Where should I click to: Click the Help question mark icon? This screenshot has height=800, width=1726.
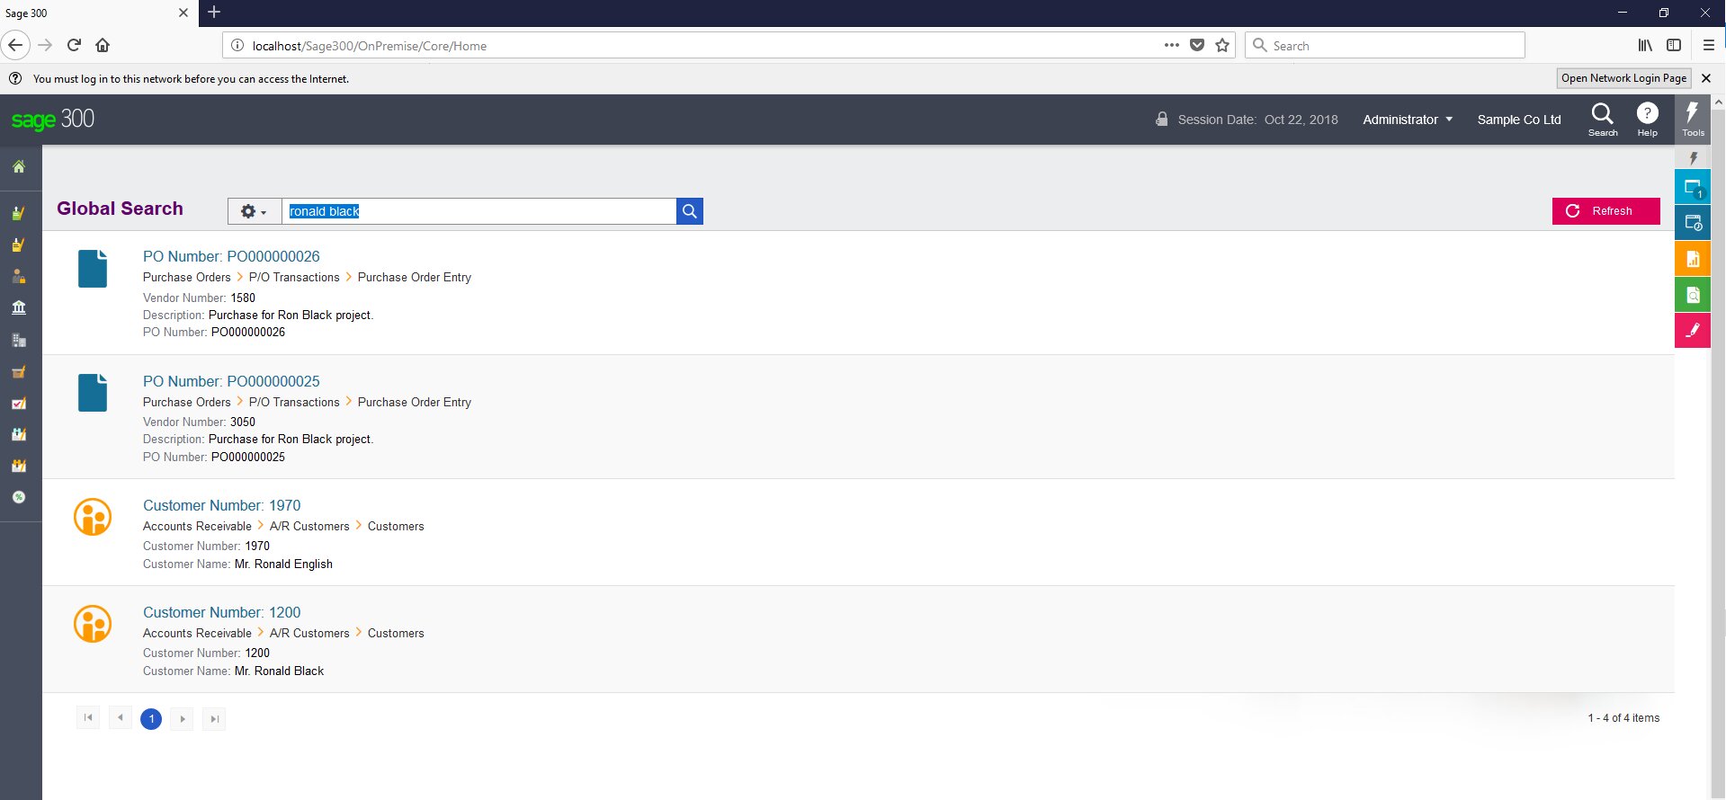click(1647, 119)
